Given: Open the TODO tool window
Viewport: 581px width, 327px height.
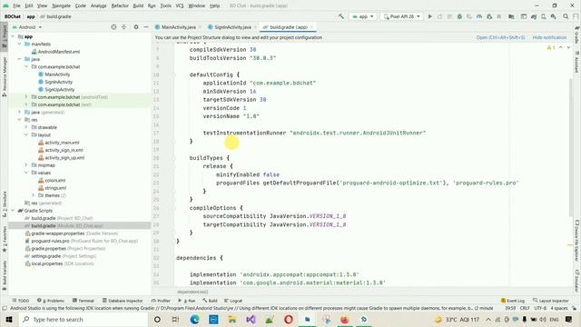Looking at the screenshot, I should 21,301.
